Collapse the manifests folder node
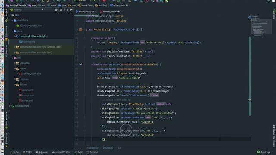This screenshot has width=276, height=155. tap(13, 20)
